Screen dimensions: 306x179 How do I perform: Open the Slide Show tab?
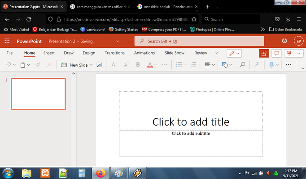tap(175, 53)
